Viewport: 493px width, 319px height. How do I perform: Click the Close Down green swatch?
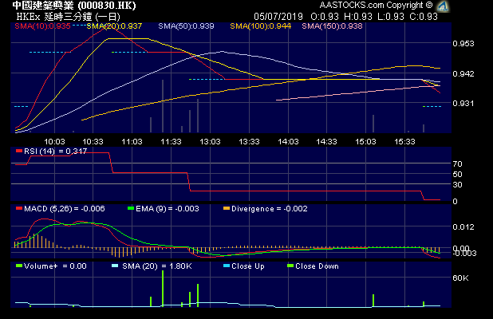290,266
